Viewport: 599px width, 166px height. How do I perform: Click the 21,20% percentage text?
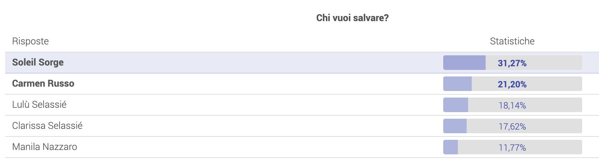[512, 84]
